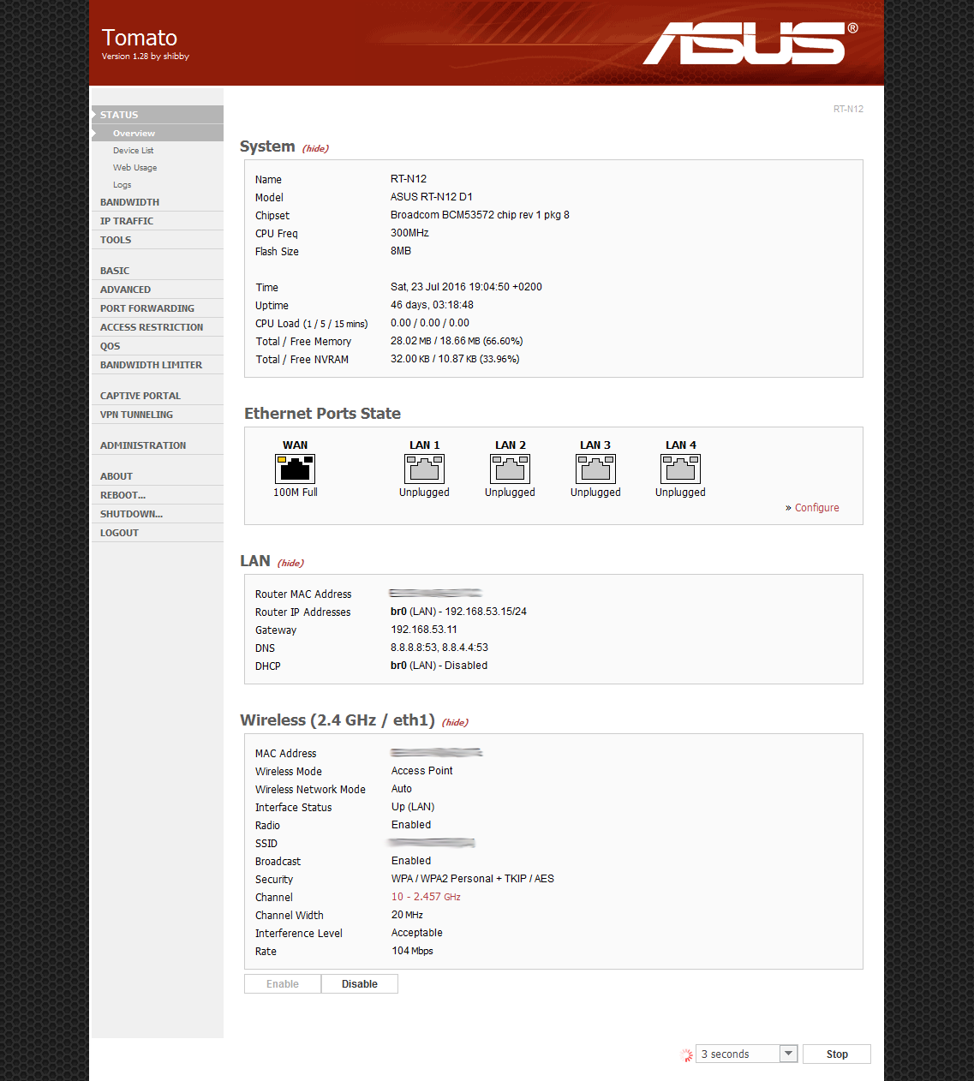Open the About page
The width and height of the screenshot is (974, 1081).
pyautogui.click(x=158, y=476)
